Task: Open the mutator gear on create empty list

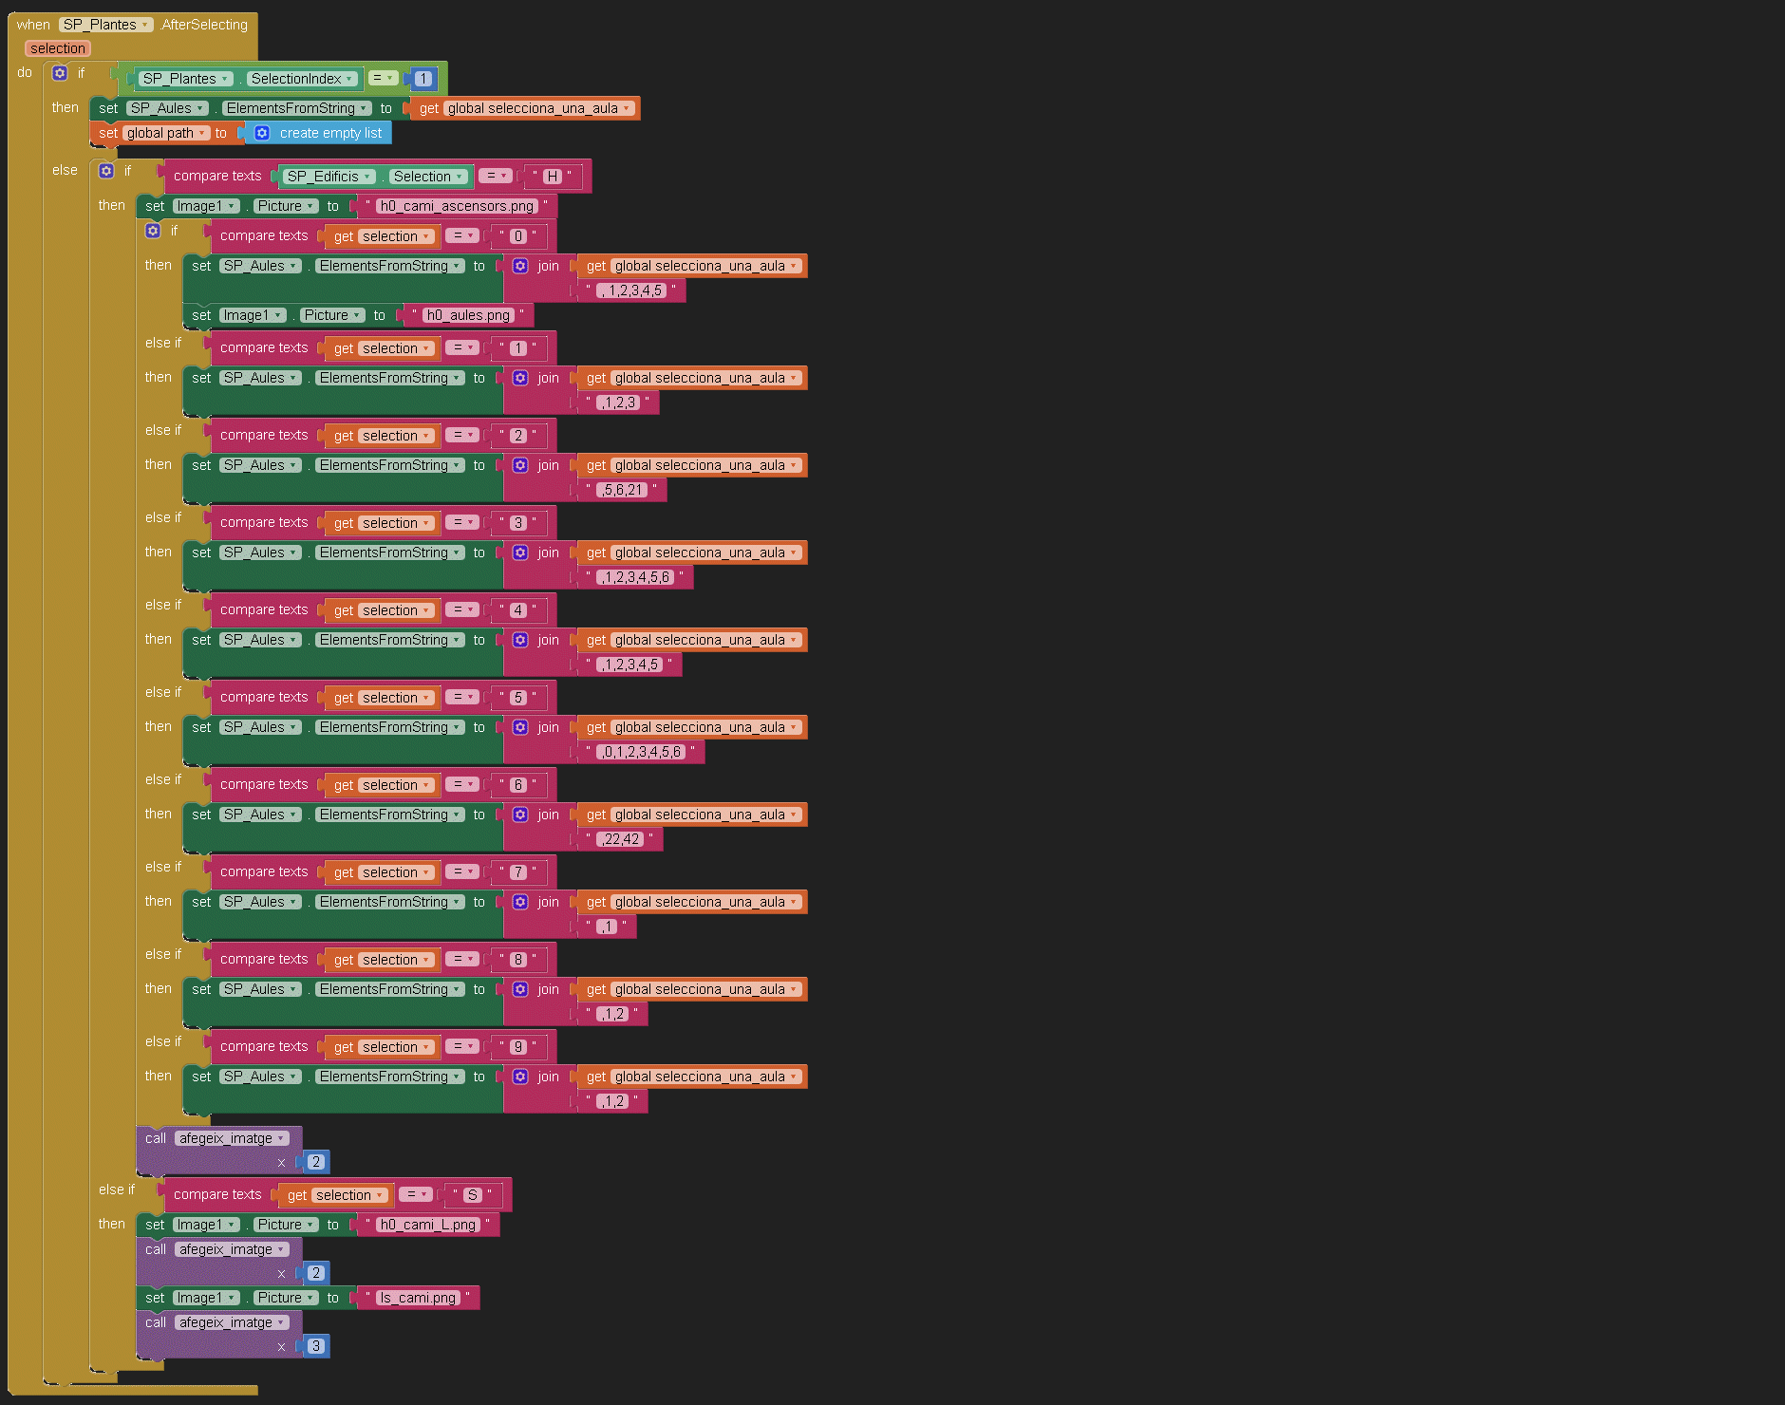Action: [x=262, y=133]
